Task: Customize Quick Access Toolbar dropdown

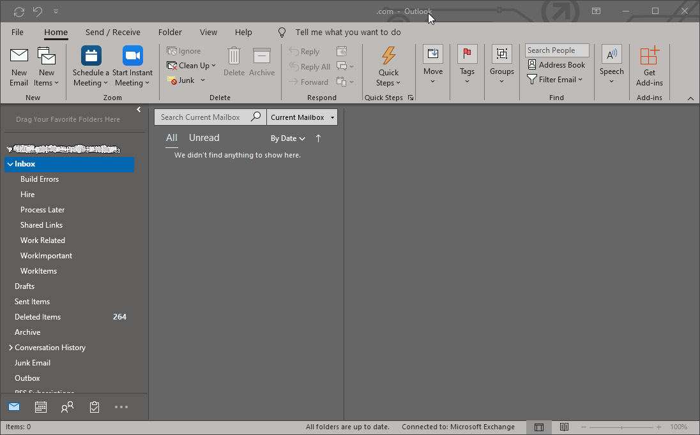Action: tap(56, 11)
